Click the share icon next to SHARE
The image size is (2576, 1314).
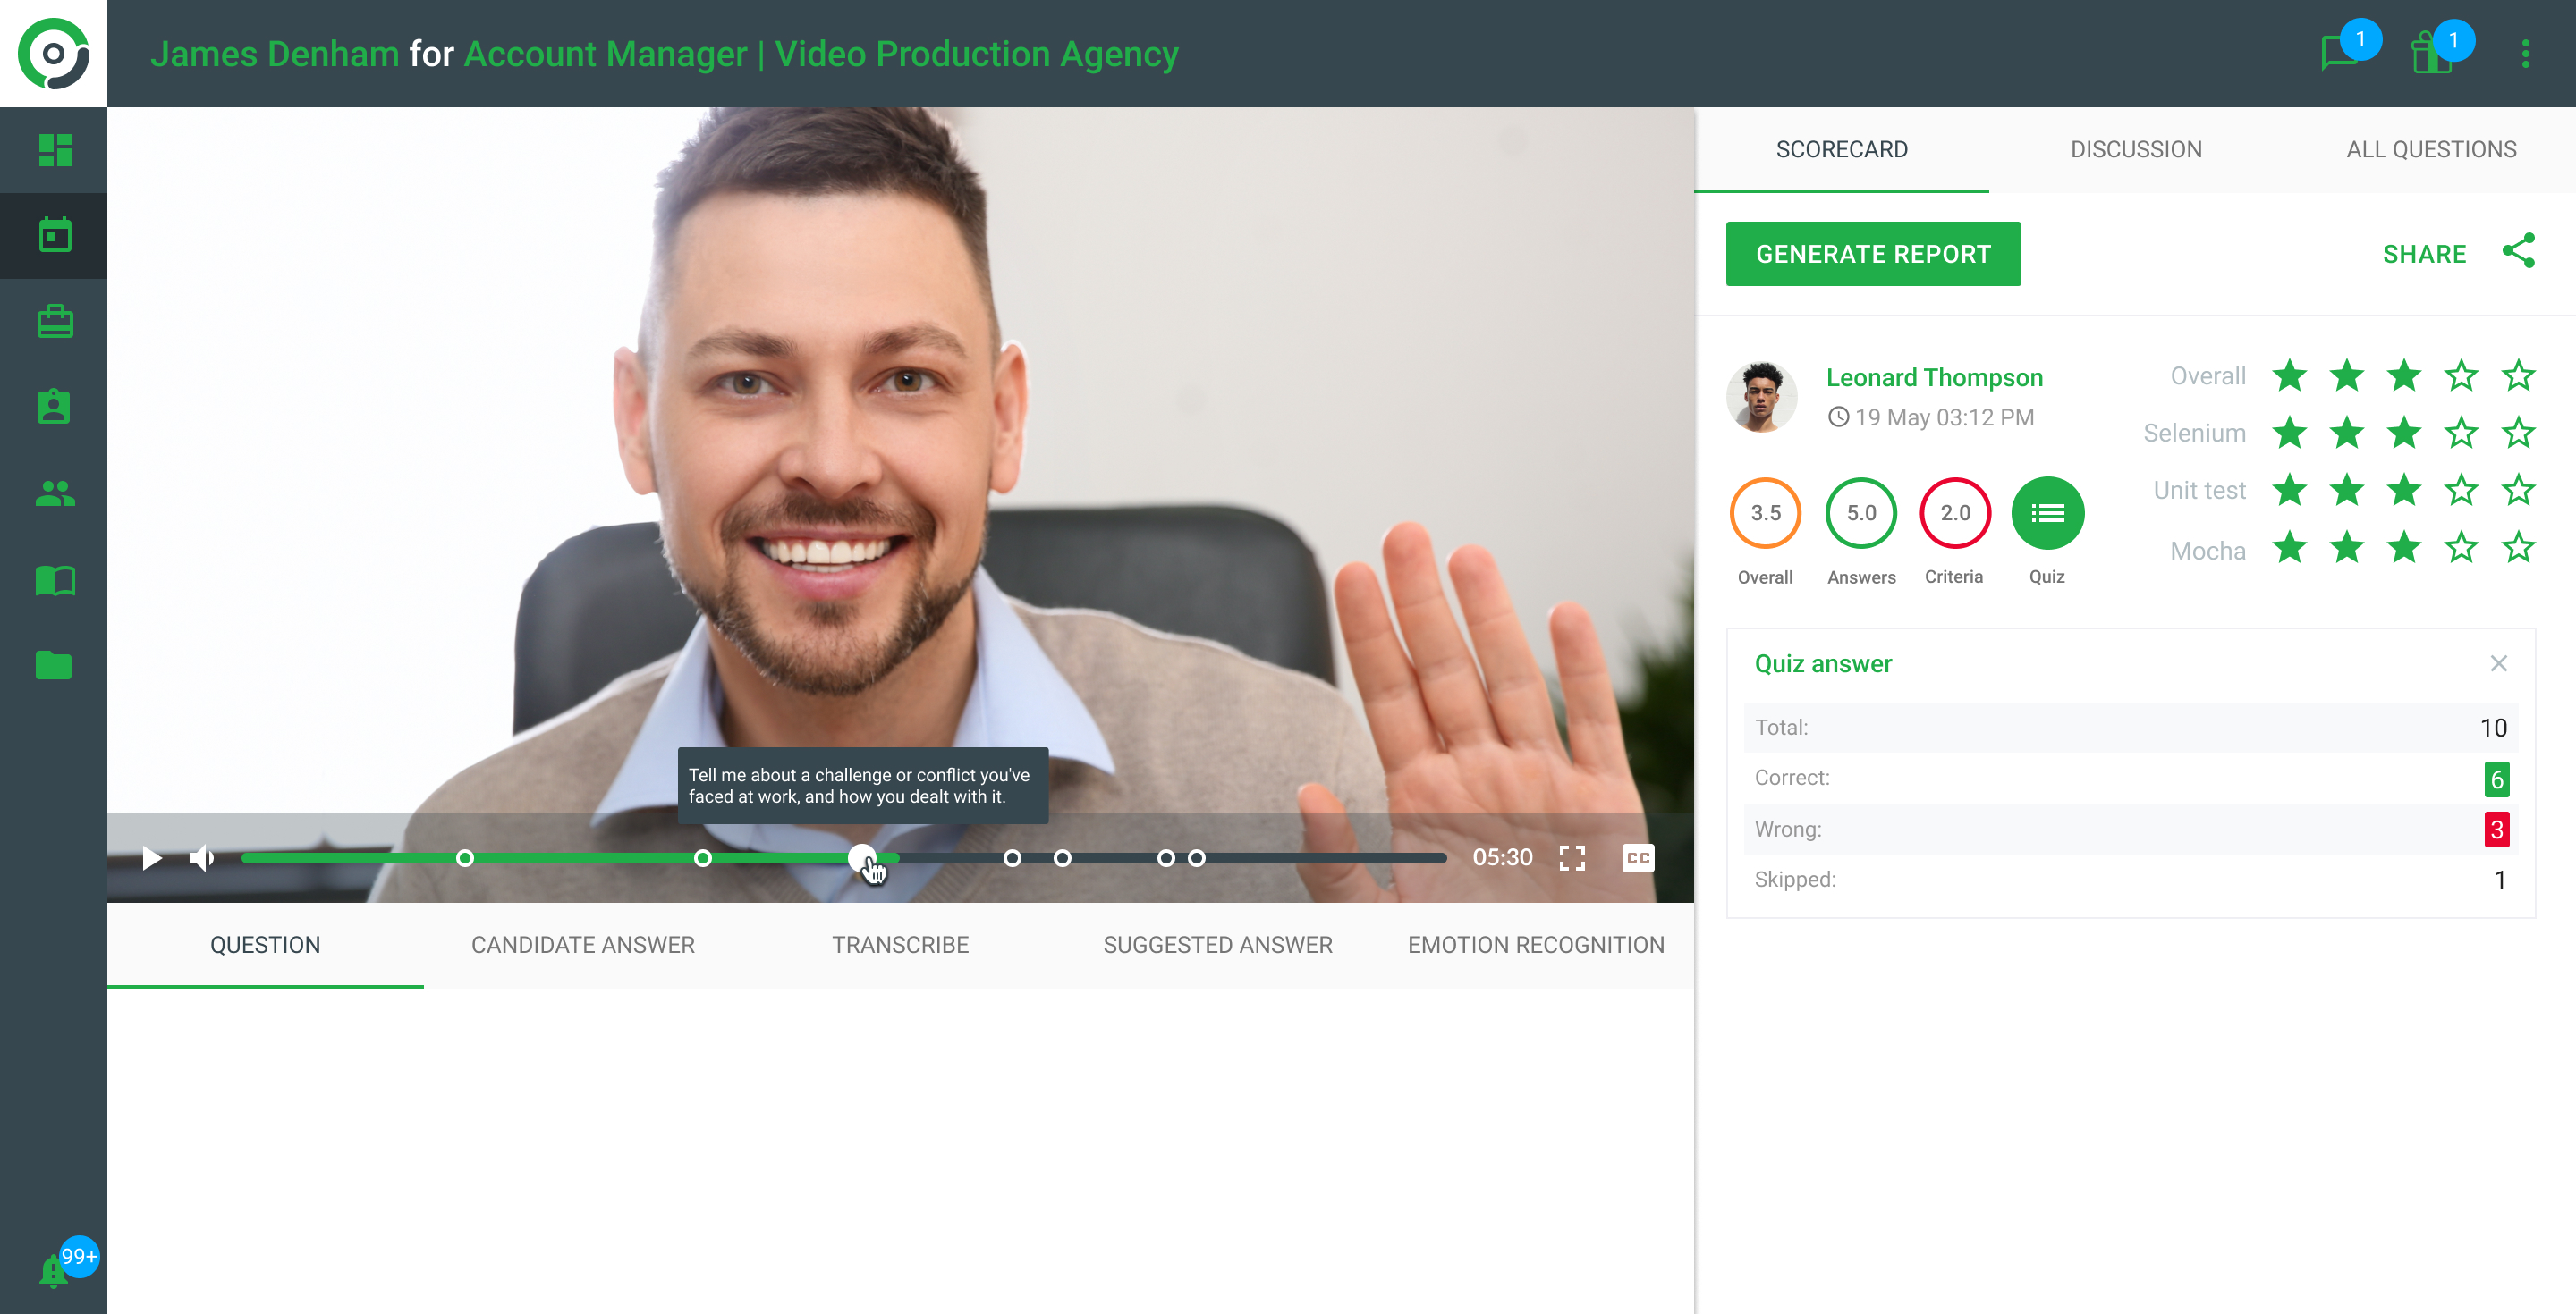click(x=2518, y=252)
